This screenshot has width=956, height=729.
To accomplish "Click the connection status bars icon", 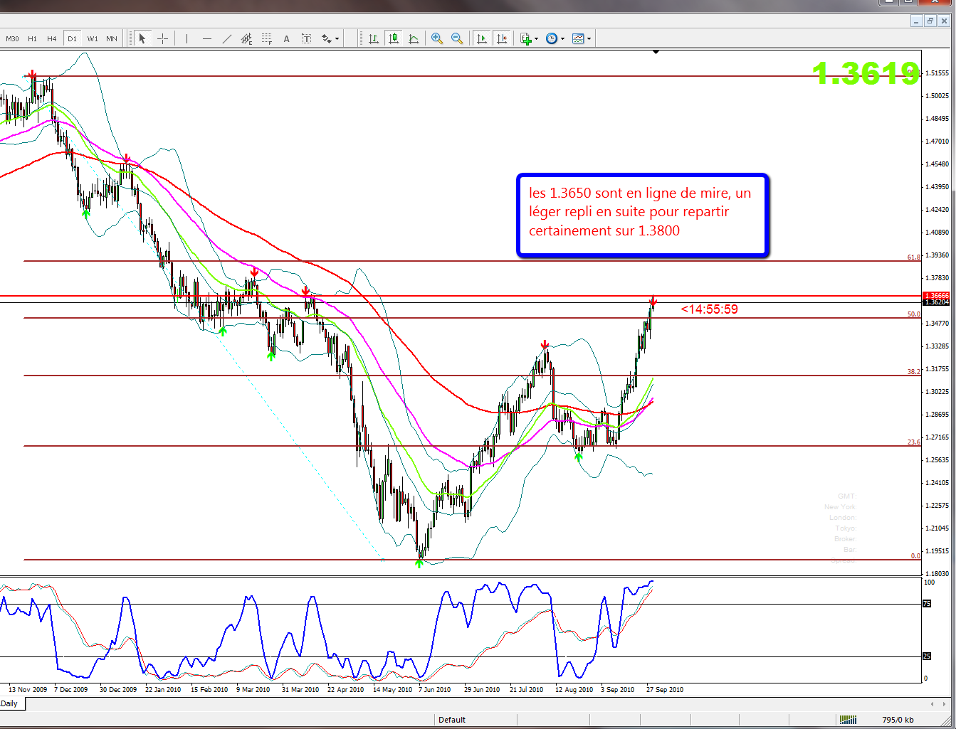I will point(848,720).
